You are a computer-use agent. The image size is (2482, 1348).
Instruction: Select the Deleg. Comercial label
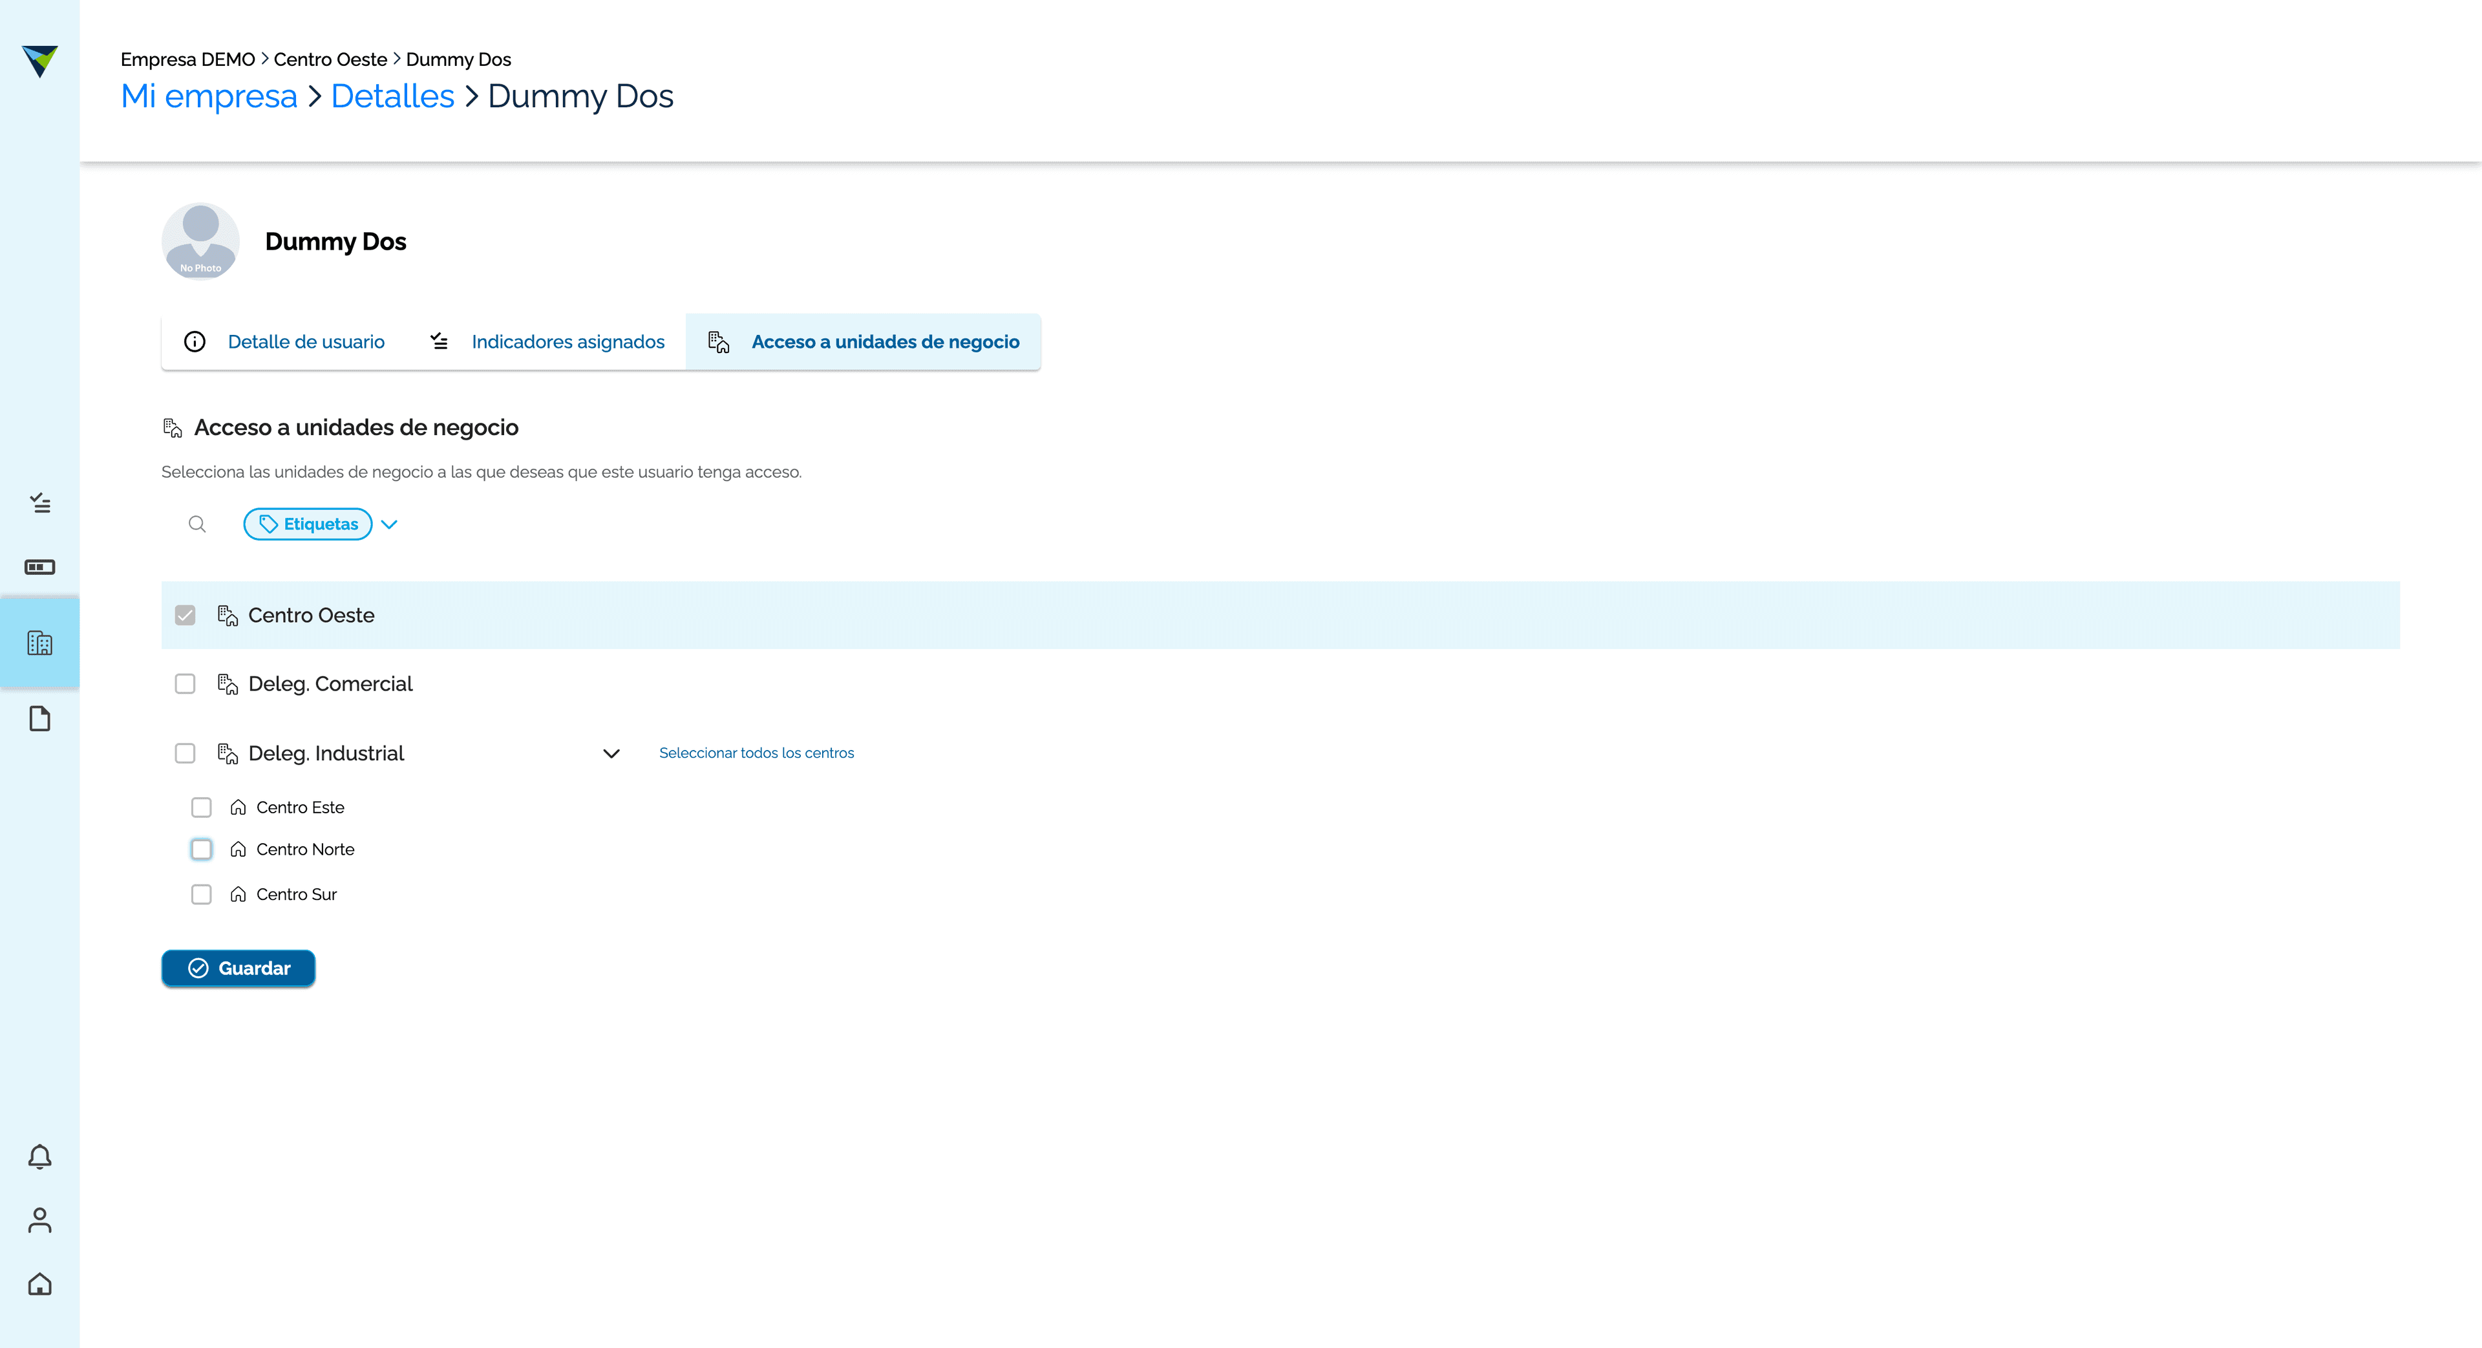coord(330,684)
